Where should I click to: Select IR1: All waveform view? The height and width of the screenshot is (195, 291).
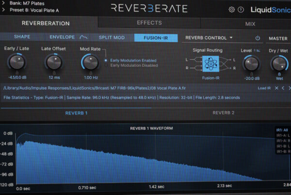pos(282,130)
